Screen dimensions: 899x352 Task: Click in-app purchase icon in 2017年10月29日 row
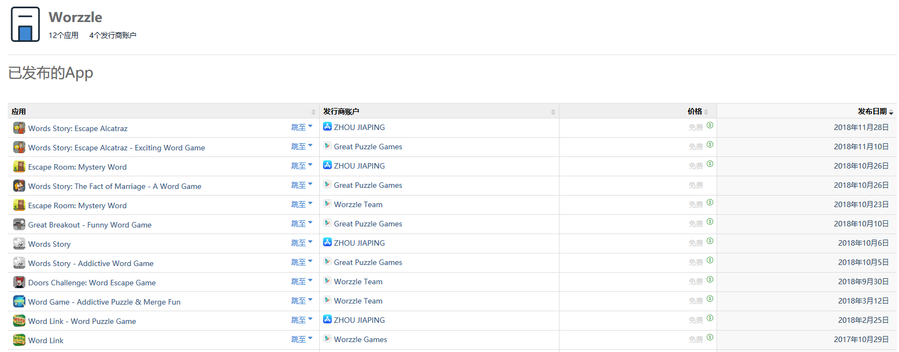tap(710, 337)
